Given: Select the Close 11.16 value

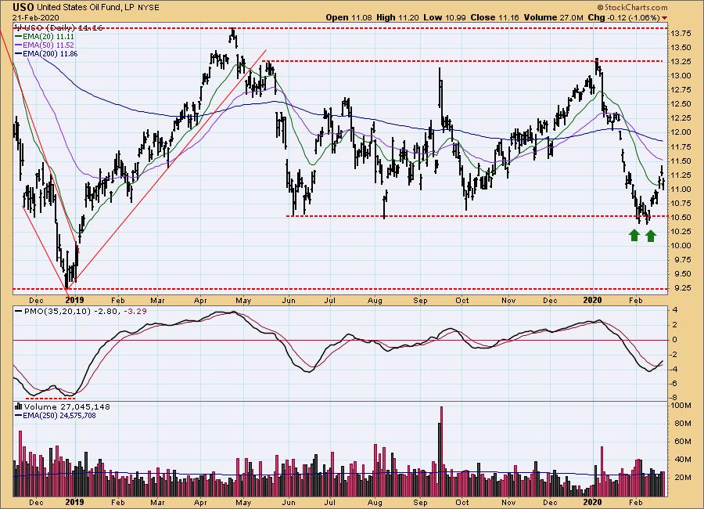Looking at the screenshot, I should (495, 17).
